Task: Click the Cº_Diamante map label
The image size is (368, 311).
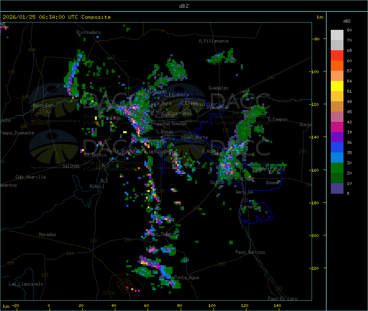Action: pos(37,123)
